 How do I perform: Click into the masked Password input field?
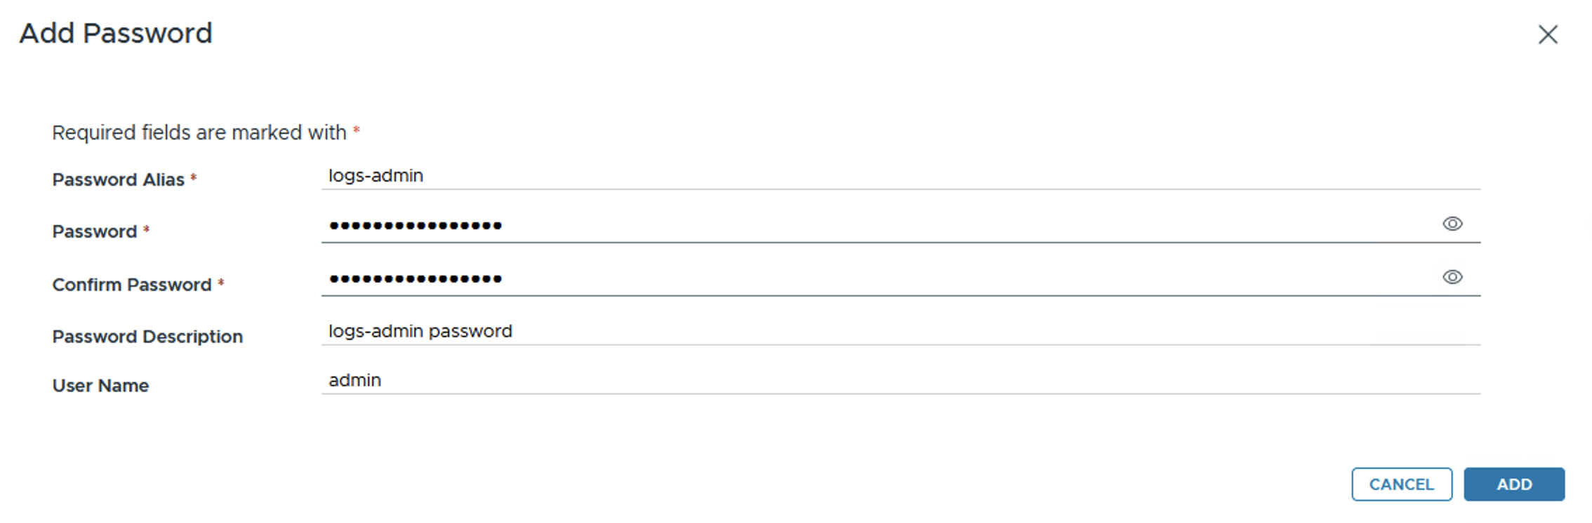(877, 226)
